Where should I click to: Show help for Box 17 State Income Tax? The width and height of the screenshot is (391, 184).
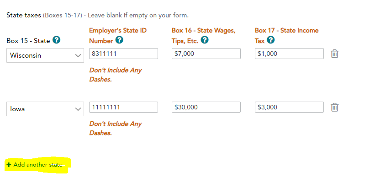pyautogui.click(x=271, y=40)
